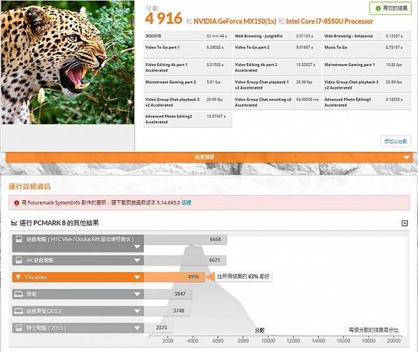Click Mainstream Gaming part 1 cell
The width and height of the screenshot is (418, 352).
(x=367, y=67)
